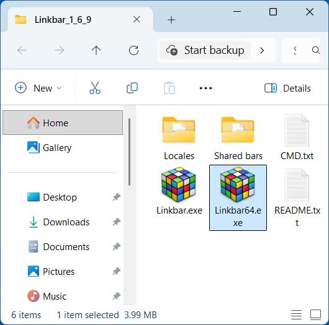Open Gallery in the navigation pane
The image size is (329, 325).
point(63,148)
